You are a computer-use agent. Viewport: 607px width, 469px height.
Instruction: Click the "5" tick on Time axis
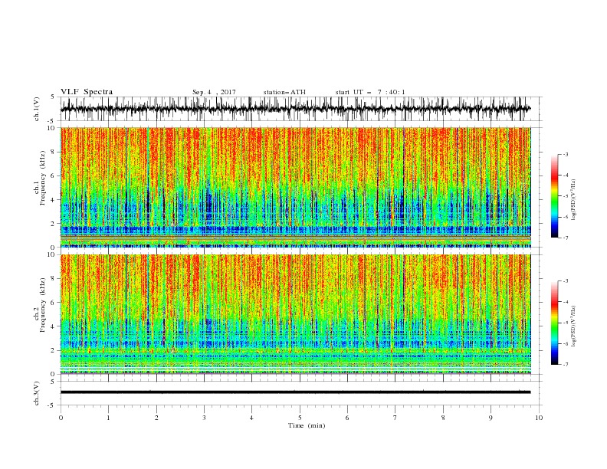click(300, 418)
